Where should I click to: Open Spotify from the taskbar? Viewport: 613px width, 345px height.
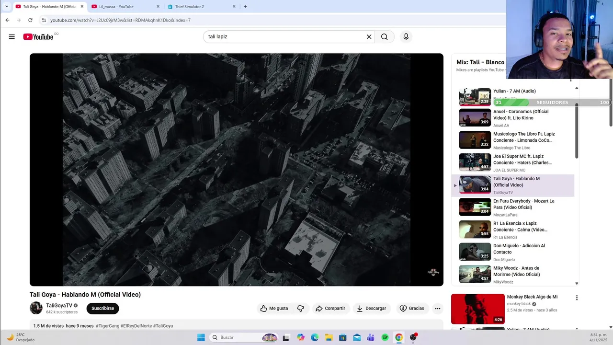tap(385, 337)
